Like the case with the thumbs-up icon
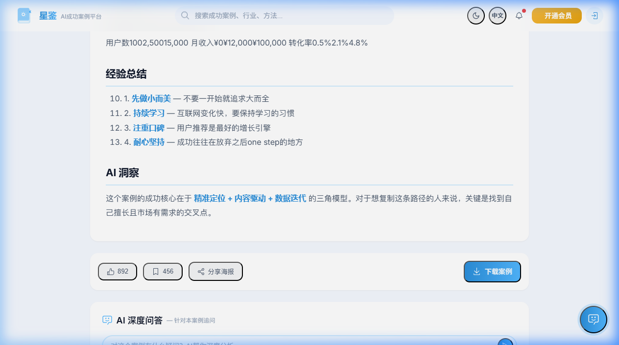This screenshot has width=619, height=345. 111,271
